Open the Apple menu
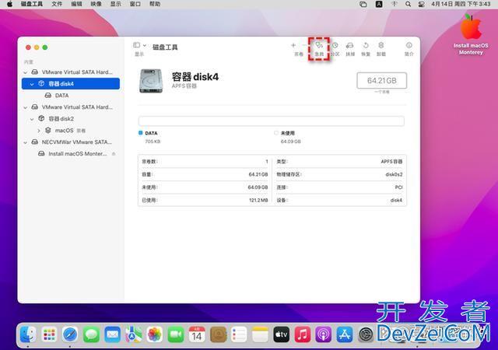Image resolution: width=498 pixels, height=350 pixels. [9, 4]
